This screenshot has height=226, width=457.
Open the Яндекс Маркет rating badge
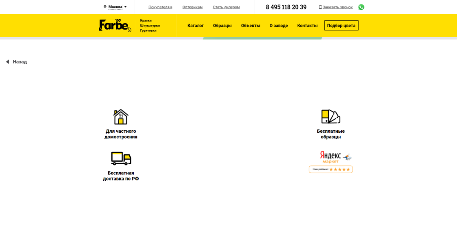(331, 162)
